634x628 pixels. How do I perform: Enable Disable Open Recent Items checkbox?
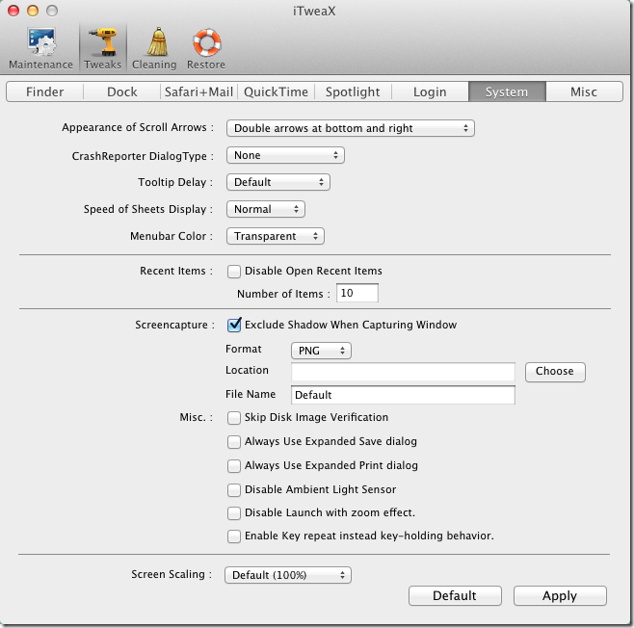pos(234,272)
